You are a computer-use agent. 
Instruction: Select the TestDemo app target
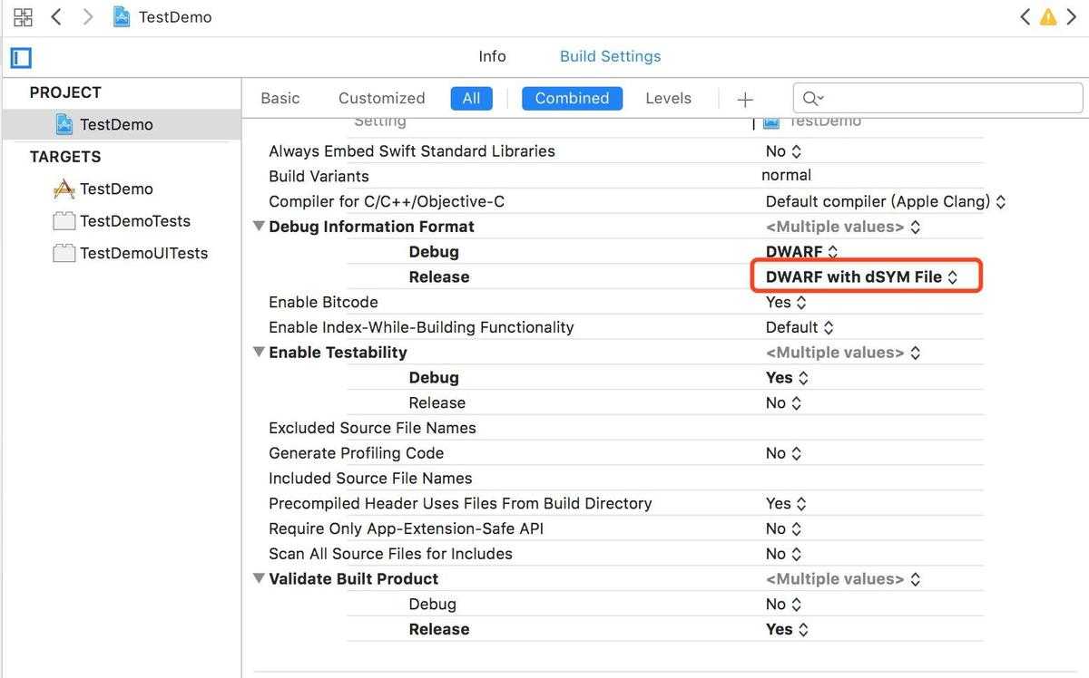pyautogui.click(x=116, y=189)
